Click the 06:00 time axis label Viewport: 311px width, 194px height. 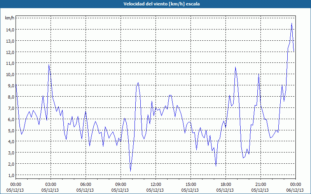point(86,185)
